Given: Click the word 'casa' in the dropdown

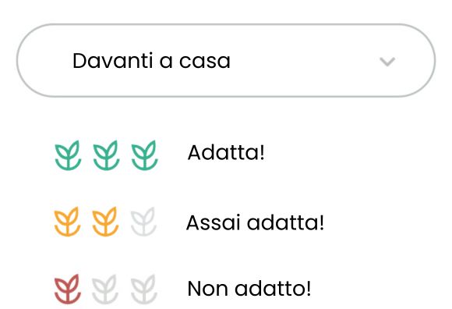Looking at the screenshot, I should tap(205, 61).
